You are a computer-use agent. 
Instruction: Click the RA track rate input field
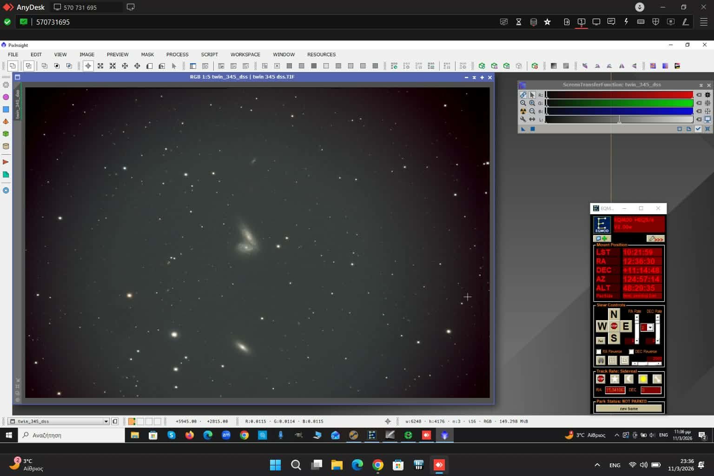[x=615, y=390]
